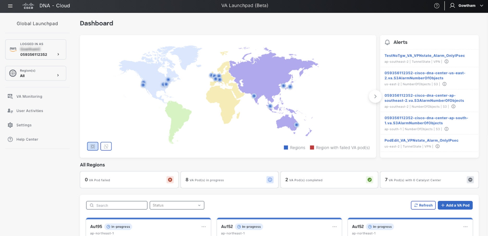Click info icon for us-east-2 S3 alert

click(444, 84)
